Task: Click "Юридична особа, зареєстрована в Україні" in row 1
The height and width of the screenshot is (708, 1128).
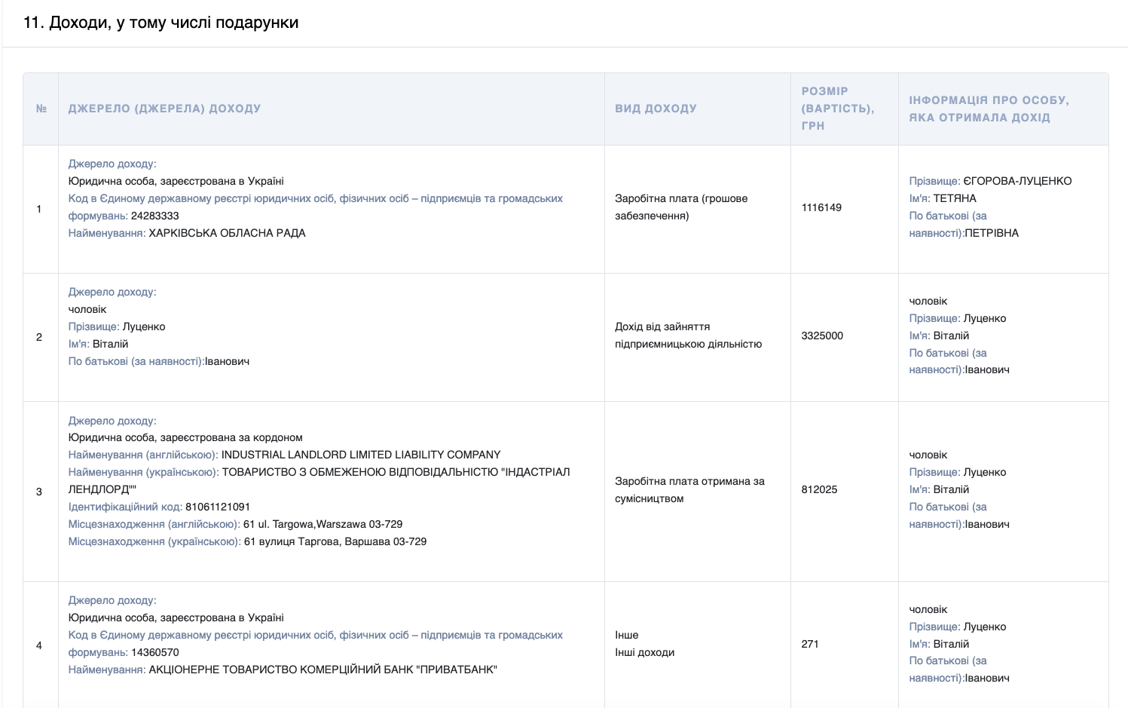Action: [x=176, y=181]
